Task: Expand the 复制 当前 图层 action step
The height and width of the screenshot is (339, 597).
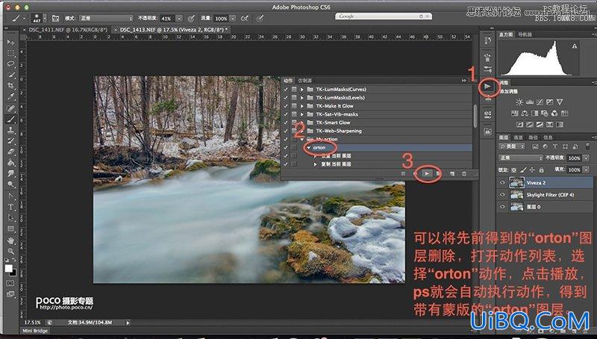Action: (x=315, y=164)
